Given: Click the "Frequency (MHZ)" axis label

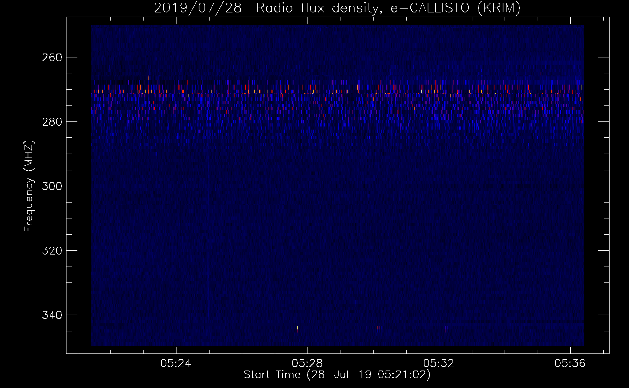Looking at the screenshot, I should click(29, 186).
